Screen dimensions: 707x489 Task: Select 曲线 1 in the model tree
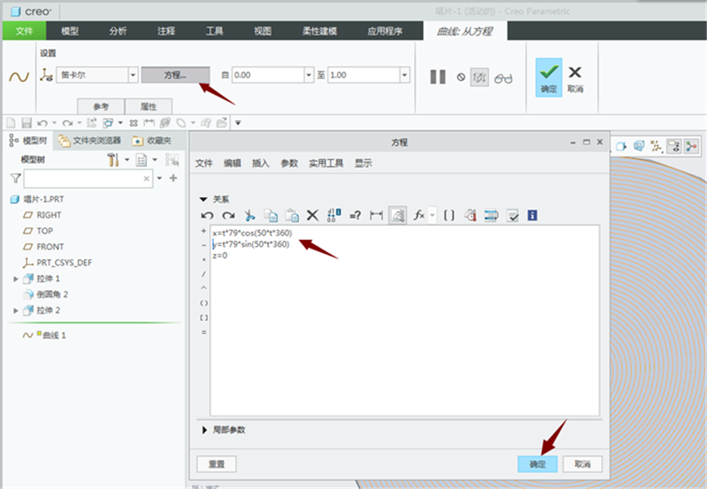(x=45, y=335)
